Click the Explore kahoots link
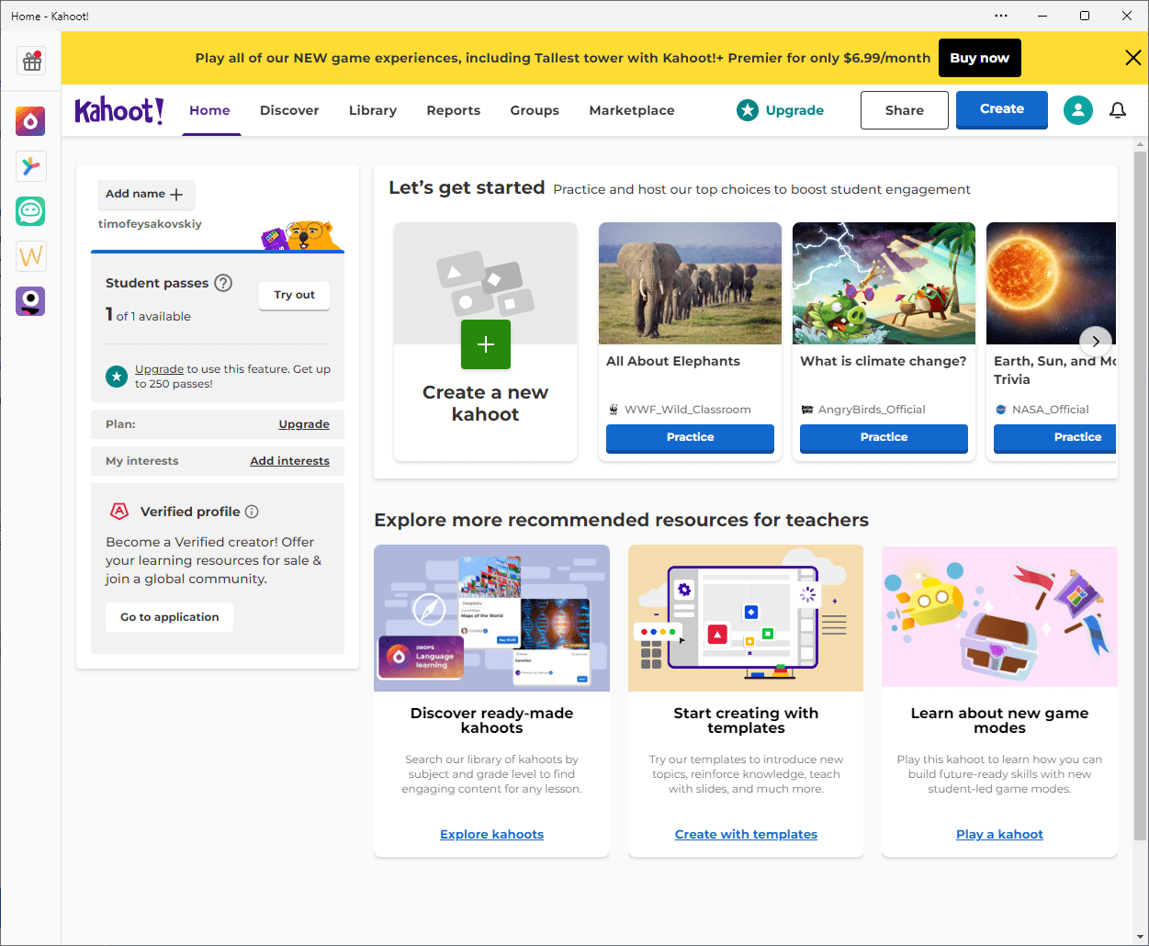This screenshot has width=1149, height=946. (491, 835)
